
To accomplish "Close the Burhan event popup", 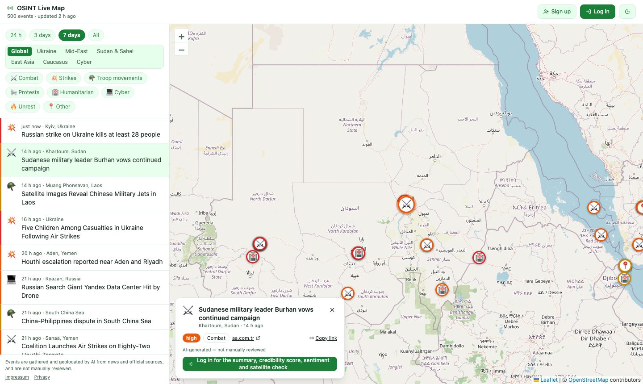I will [332, 310].
